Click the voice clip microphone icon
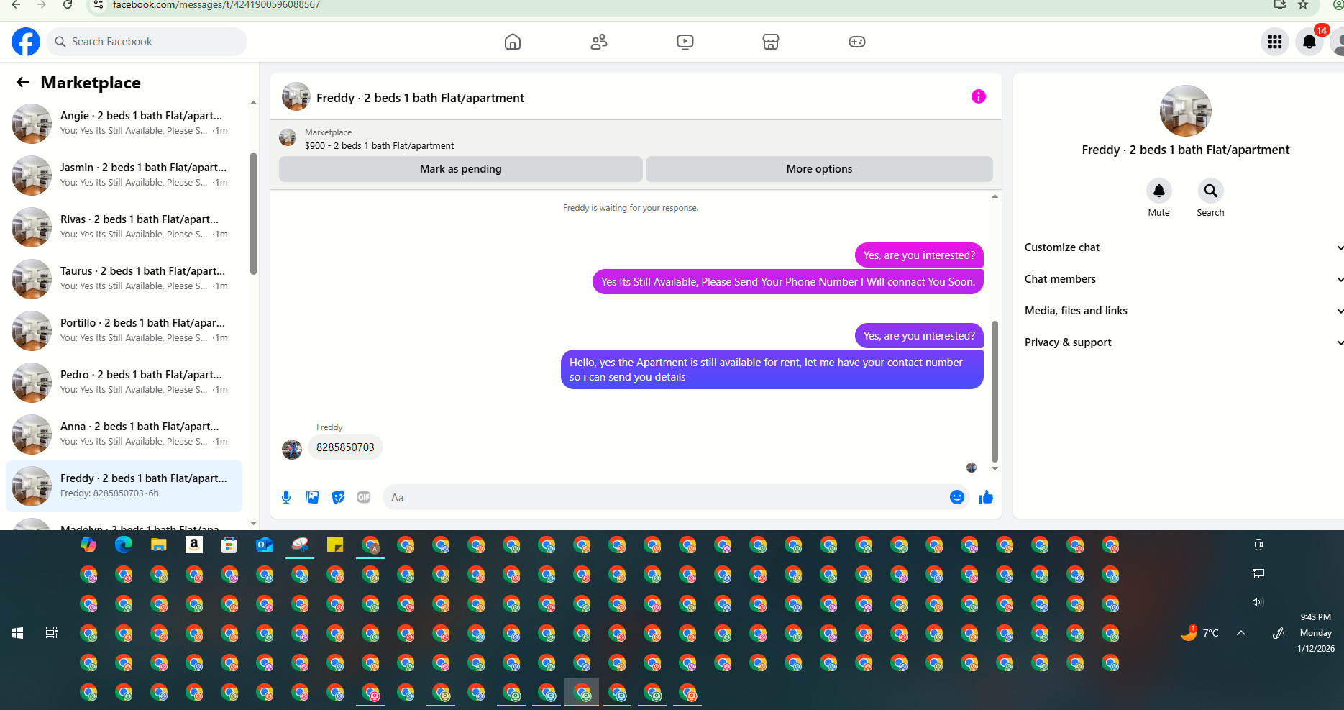The width and height of the screenshot is (1344, 710). (x=286, y=497)
